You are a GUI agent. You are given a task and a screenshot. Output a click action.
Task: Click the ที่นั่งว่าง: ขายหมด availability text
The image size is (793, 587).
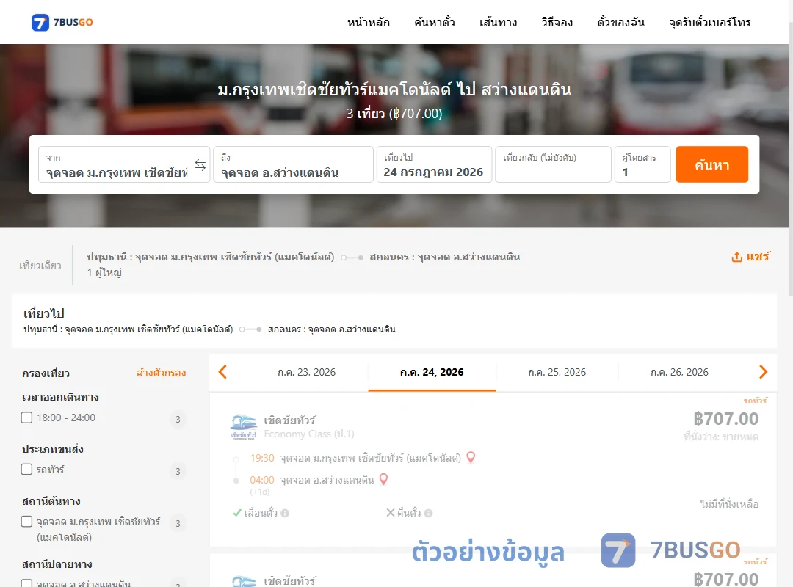721,437
